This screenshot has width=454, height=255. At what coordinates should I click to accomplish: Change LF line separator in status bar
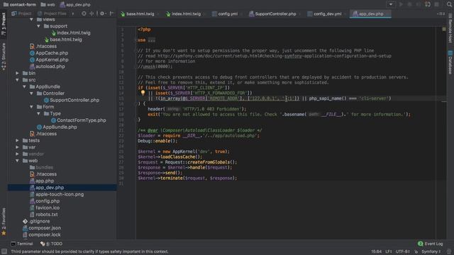(388, 251)
